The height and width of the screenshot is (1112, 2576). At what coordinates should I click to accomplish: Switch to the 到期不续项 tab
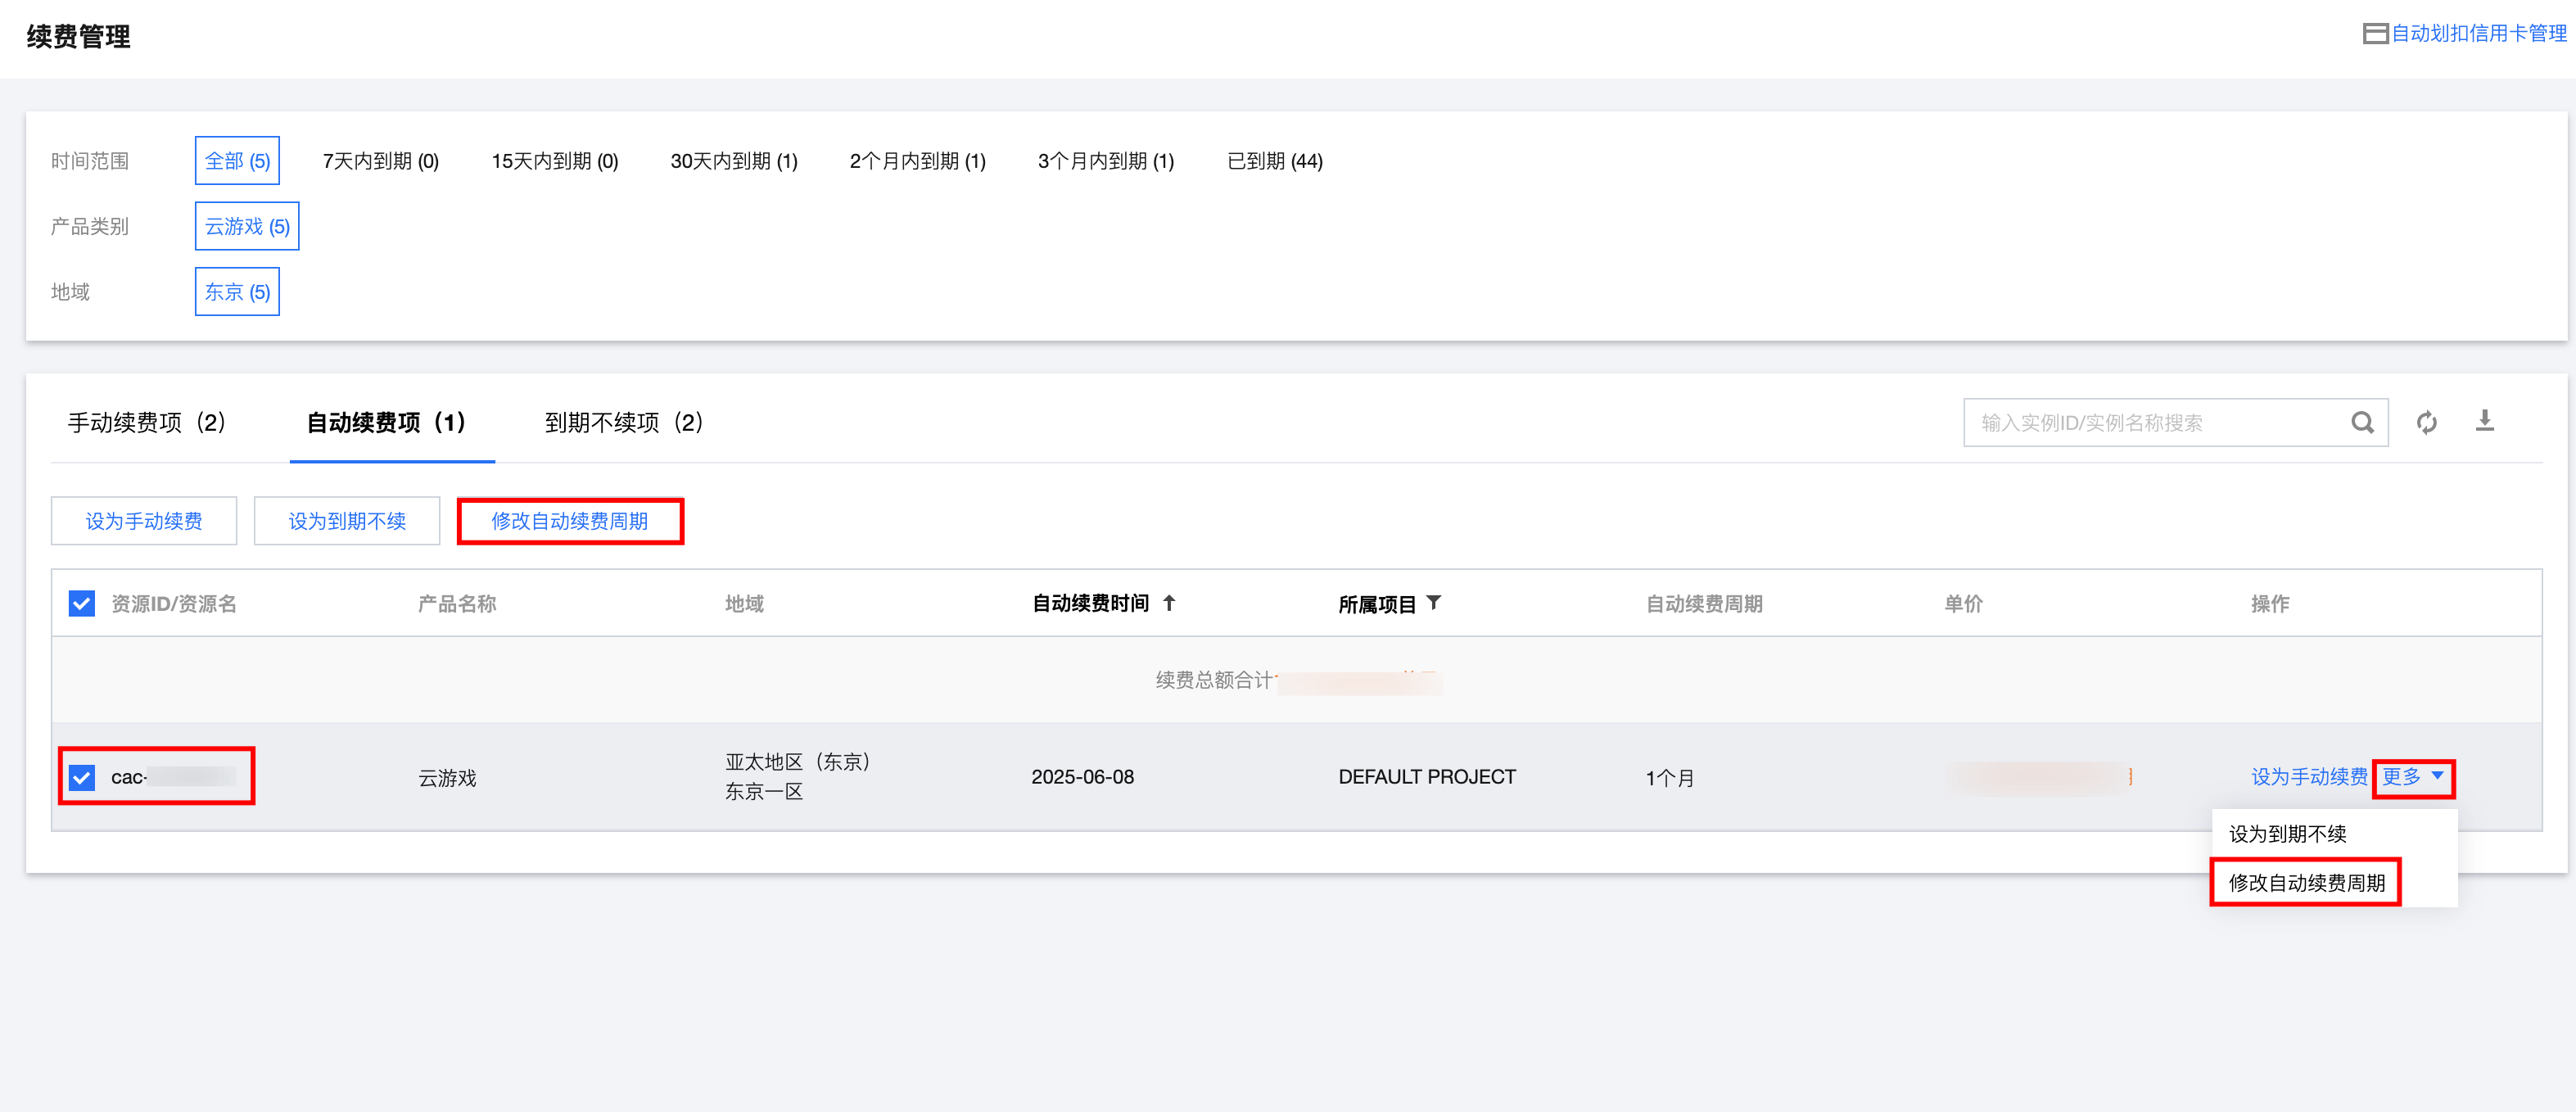623,423
